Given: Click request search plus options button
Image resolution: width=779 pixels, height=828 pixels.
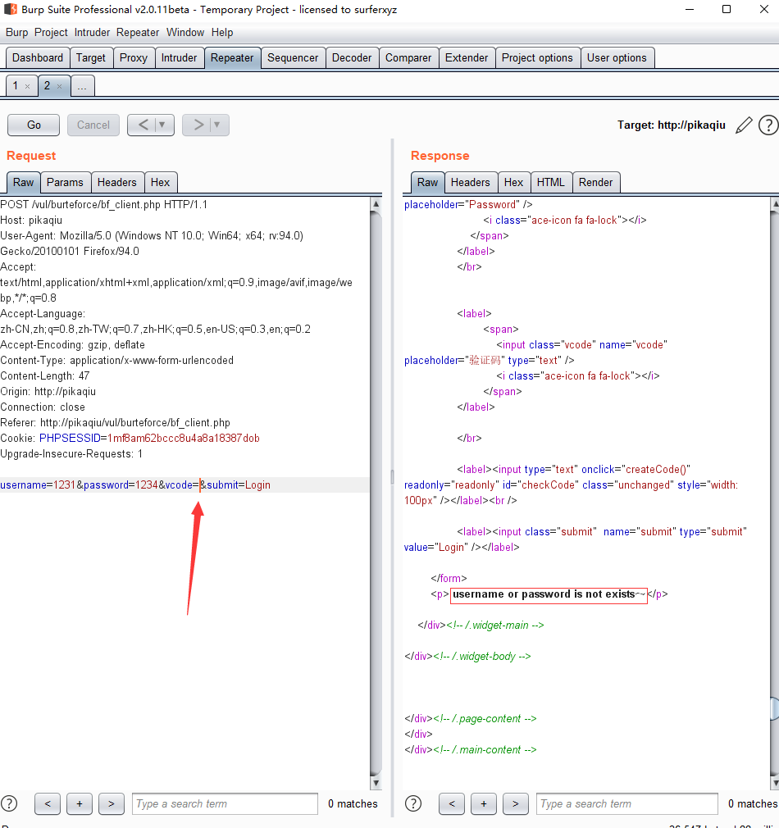Looking at the screenshot, I should click(x=80, y=803).
